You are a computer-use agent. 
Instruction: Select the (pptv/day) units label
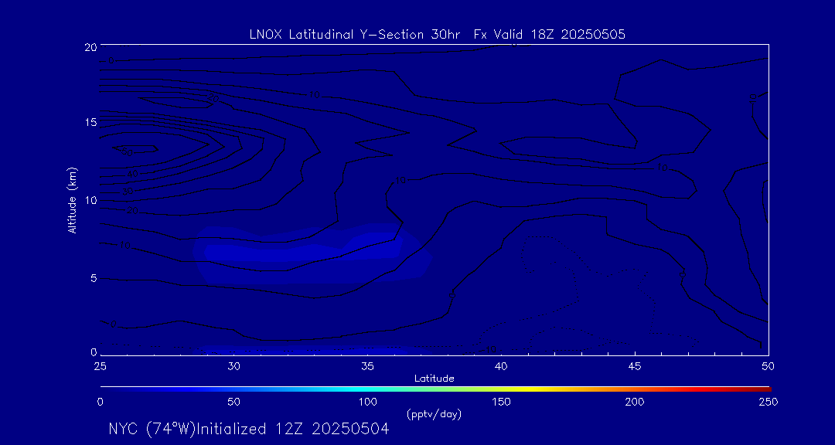click(x=434, y=414)
